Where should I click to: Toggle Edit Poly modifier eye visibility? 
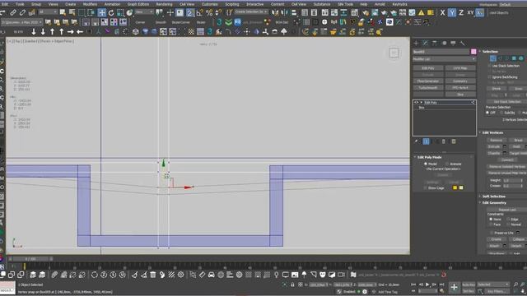(x=416, y=102)
